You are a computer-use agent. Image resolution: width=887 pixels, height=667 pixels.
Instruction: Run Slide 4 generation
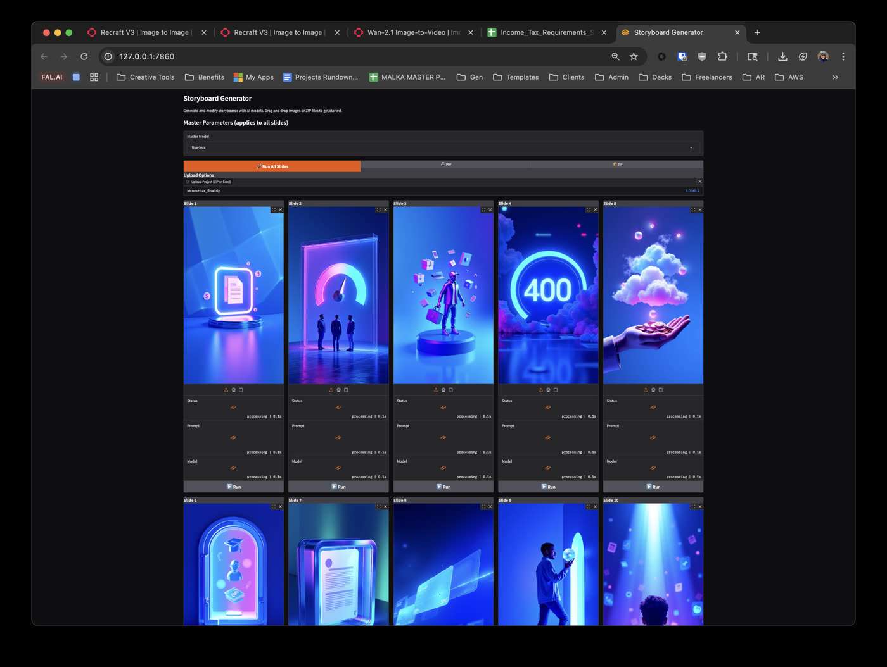click(x=548, y=487)
